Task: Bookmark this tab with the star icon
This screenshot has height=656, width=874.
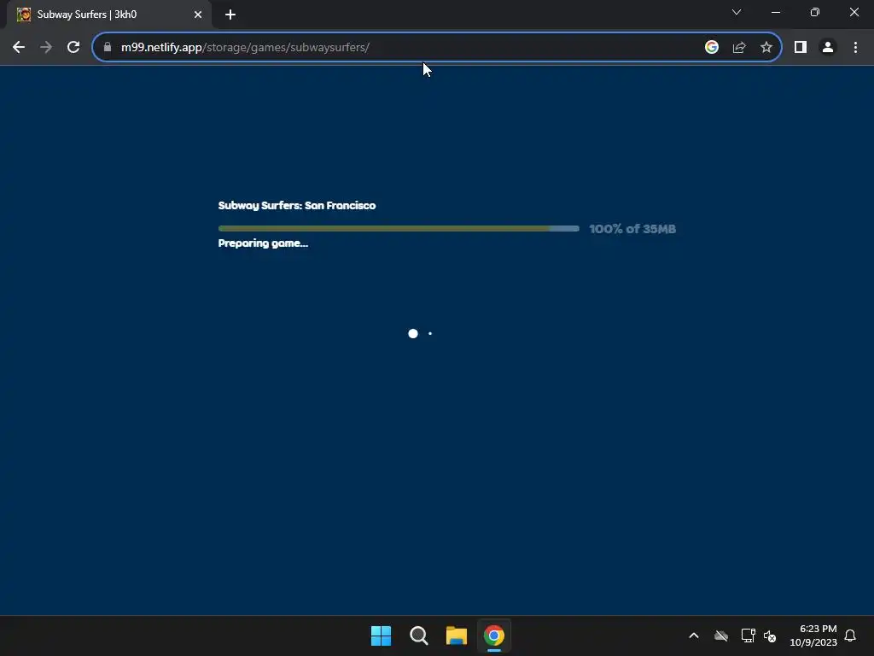Action: click(766, 48)
